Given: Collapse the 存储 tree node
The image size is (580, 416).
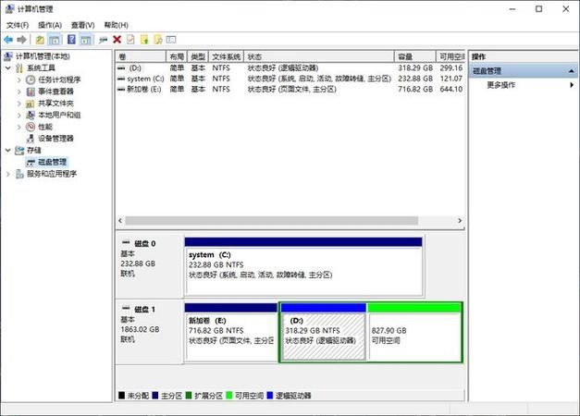Looking at the screenshot, I should [x=9, y=150].
